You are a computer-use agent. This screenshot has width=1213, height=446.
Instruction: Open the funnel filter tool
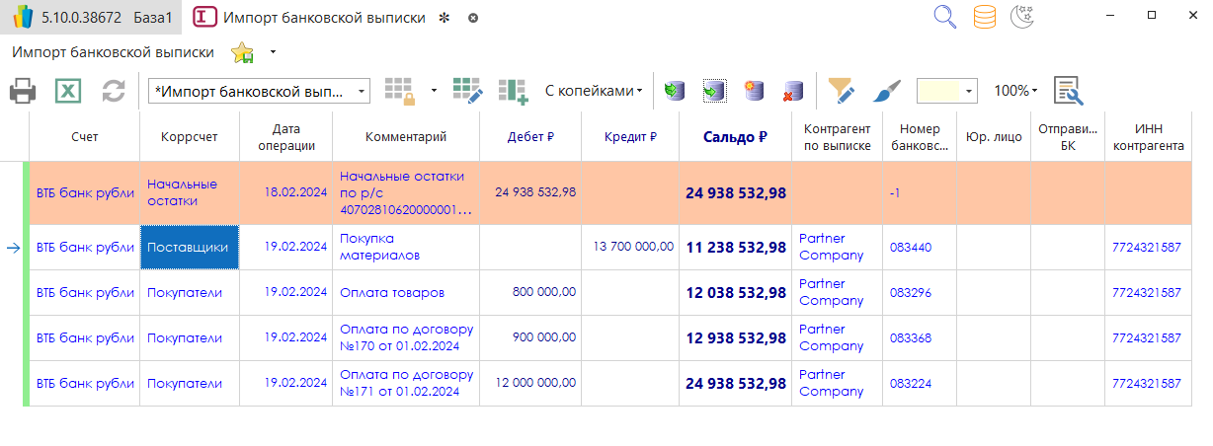pos(841,91)
